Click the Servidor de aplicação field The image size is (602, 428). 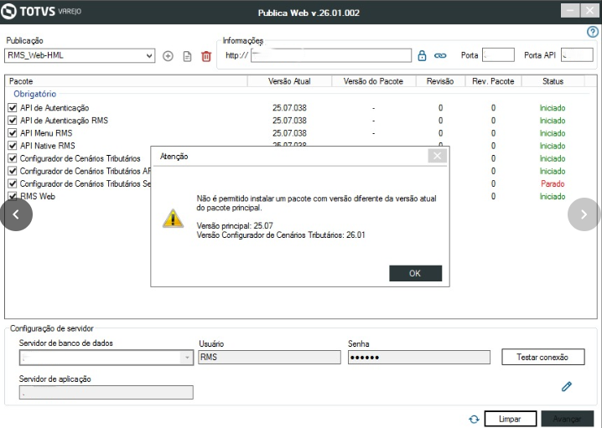(x=106, y=392)
